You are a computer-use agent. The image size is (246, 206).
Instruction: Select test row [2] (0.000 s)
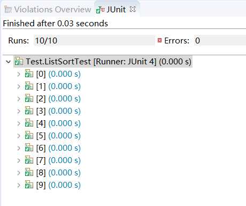[58, 99]
